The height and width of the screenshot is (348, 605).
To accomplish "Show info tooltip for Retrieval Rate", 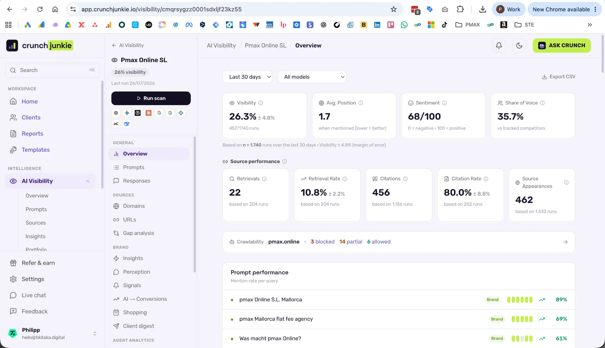I will coord(345,179).
